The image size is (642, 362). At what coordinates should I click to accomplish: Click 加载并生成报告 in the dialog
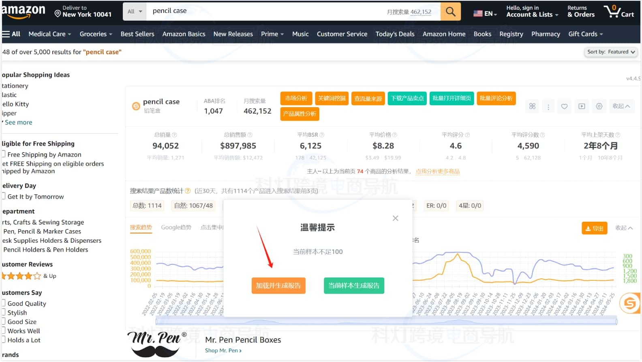pyautogui.click(x=278, y=286)
